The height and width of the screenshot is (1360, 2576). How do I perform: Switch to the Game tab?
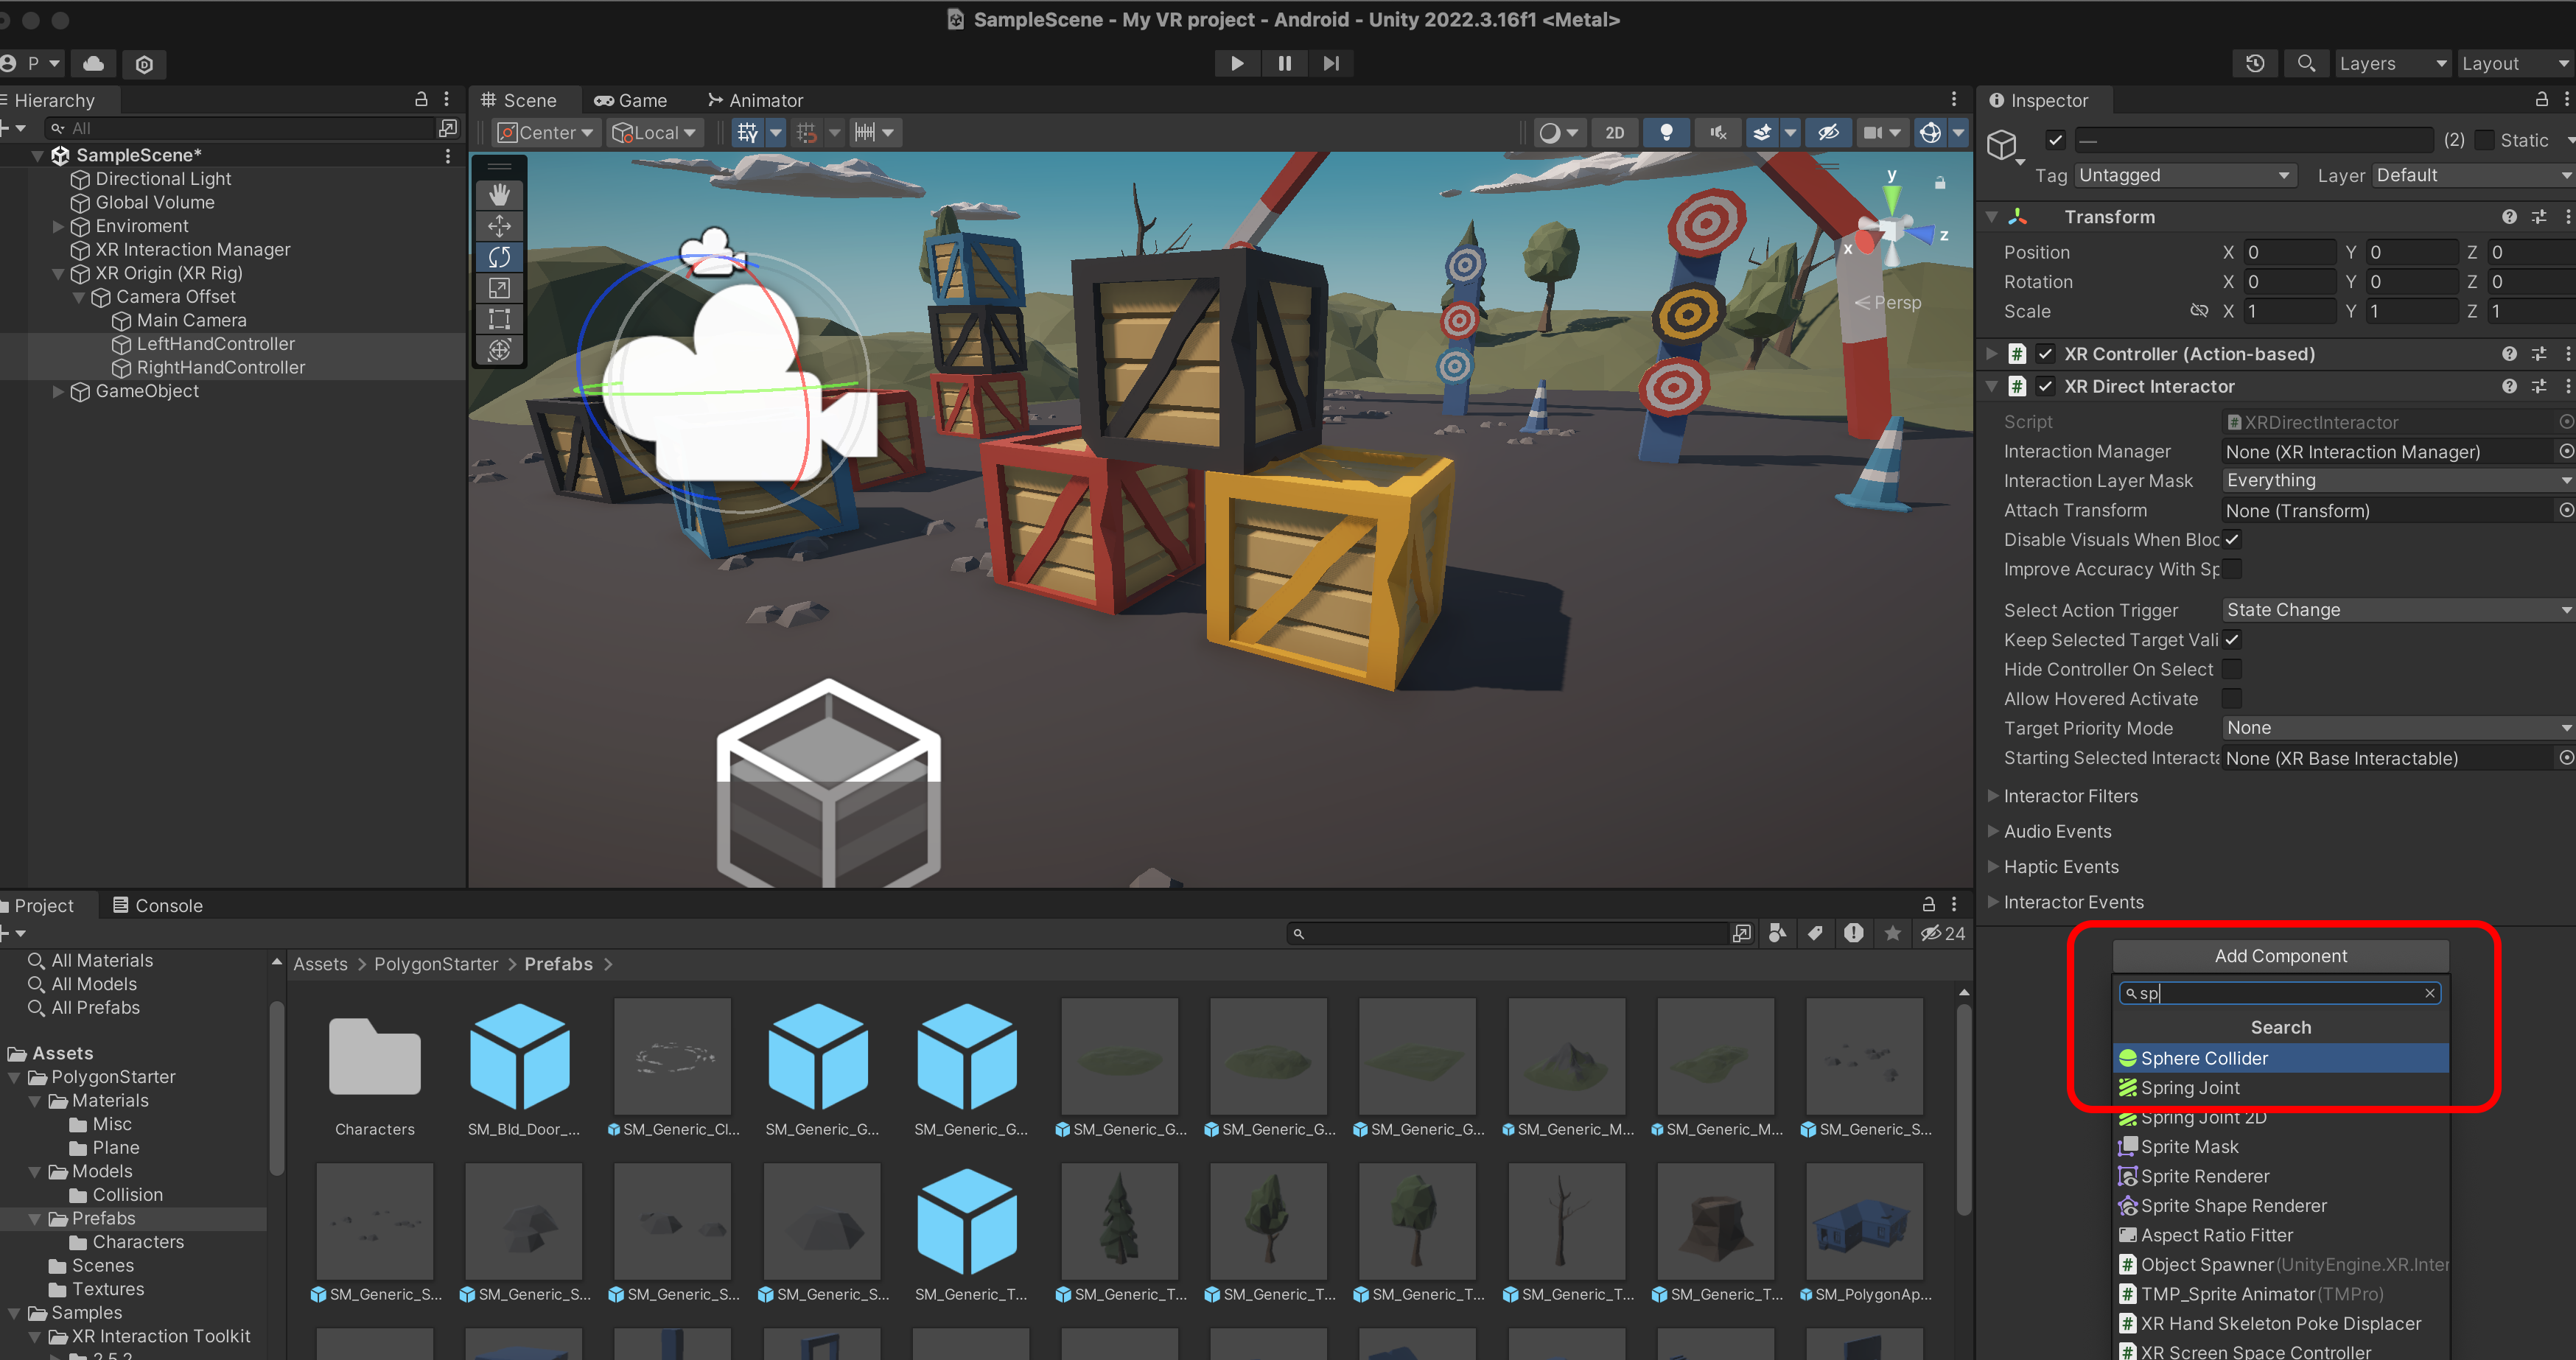click(x=631, y=100)
